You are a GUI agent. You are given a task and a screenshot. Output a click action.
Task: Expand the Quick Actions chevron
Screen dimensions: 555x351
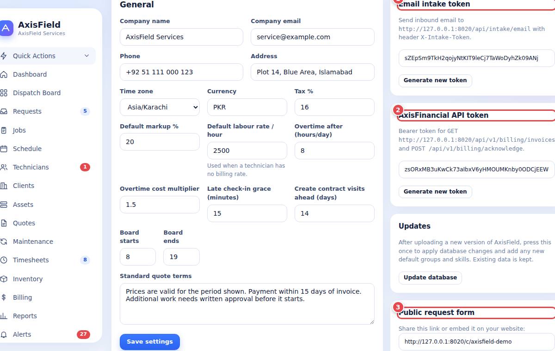(86, 56)
